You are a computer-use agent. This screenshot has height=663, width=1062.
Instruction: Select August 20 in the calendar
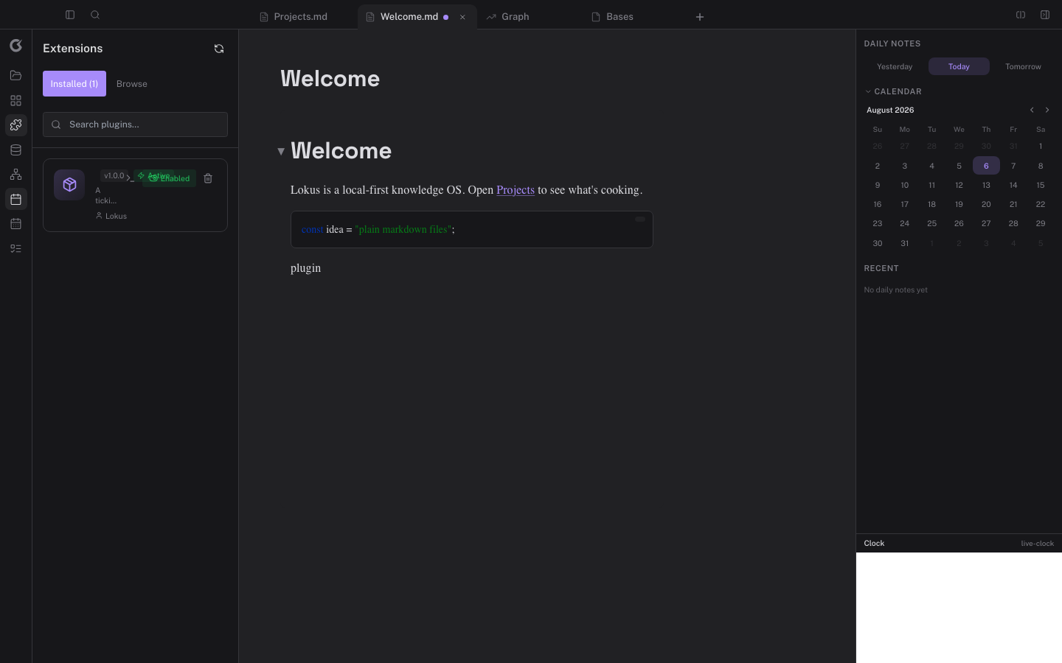pos(986,204)
